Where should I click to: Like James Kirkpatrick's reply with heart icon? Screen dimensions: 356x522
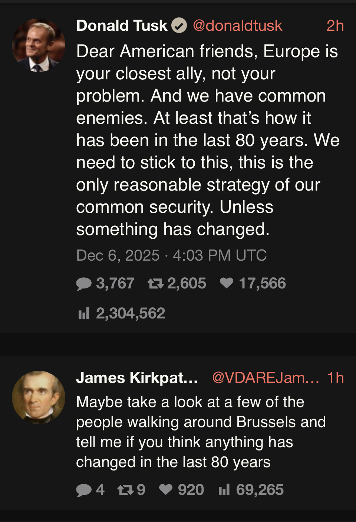[166, 490]
